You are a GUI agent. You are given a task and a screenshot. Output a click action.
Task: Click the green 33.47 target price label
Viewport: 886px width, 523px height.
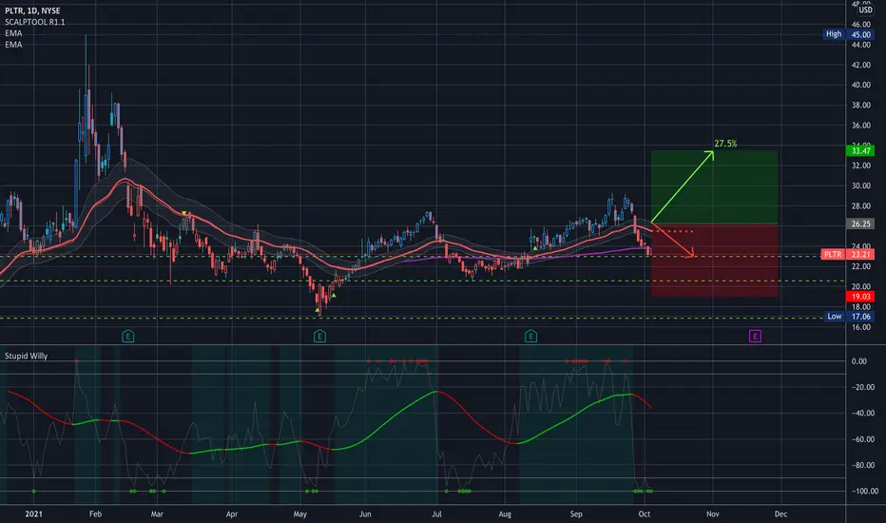pyautogui.click(x=860, y=151)
